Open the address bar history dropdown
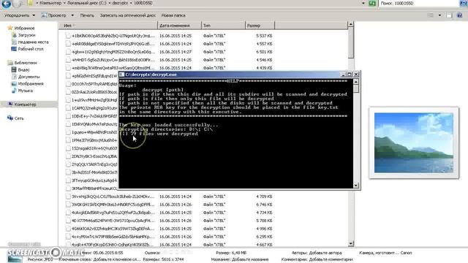Screen dimensions: 468x263 363,3
